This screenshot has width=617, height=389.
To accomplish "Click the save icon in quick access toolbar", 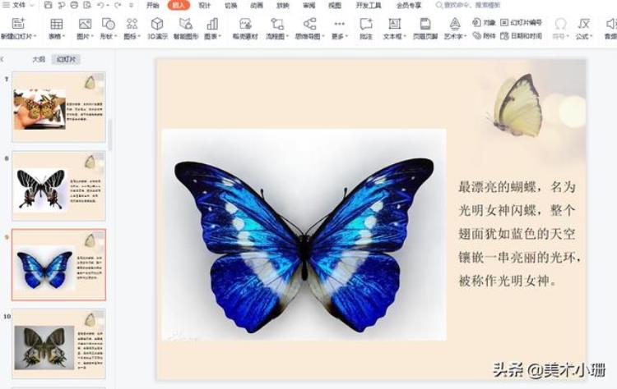I will coord(49,5).
